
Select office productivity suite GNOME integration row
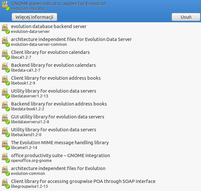[x=100, y=158]
